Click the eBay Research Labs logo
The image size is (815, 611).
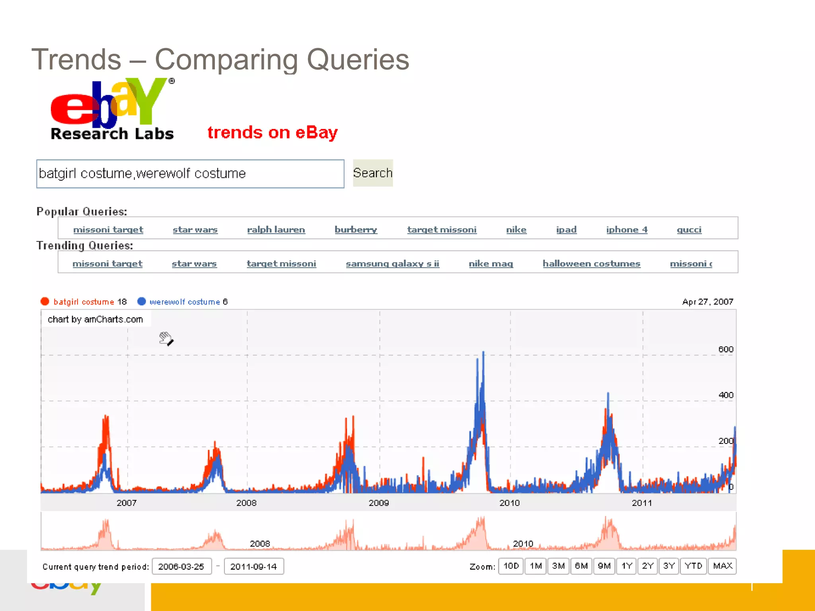click(x=113, y=109)
